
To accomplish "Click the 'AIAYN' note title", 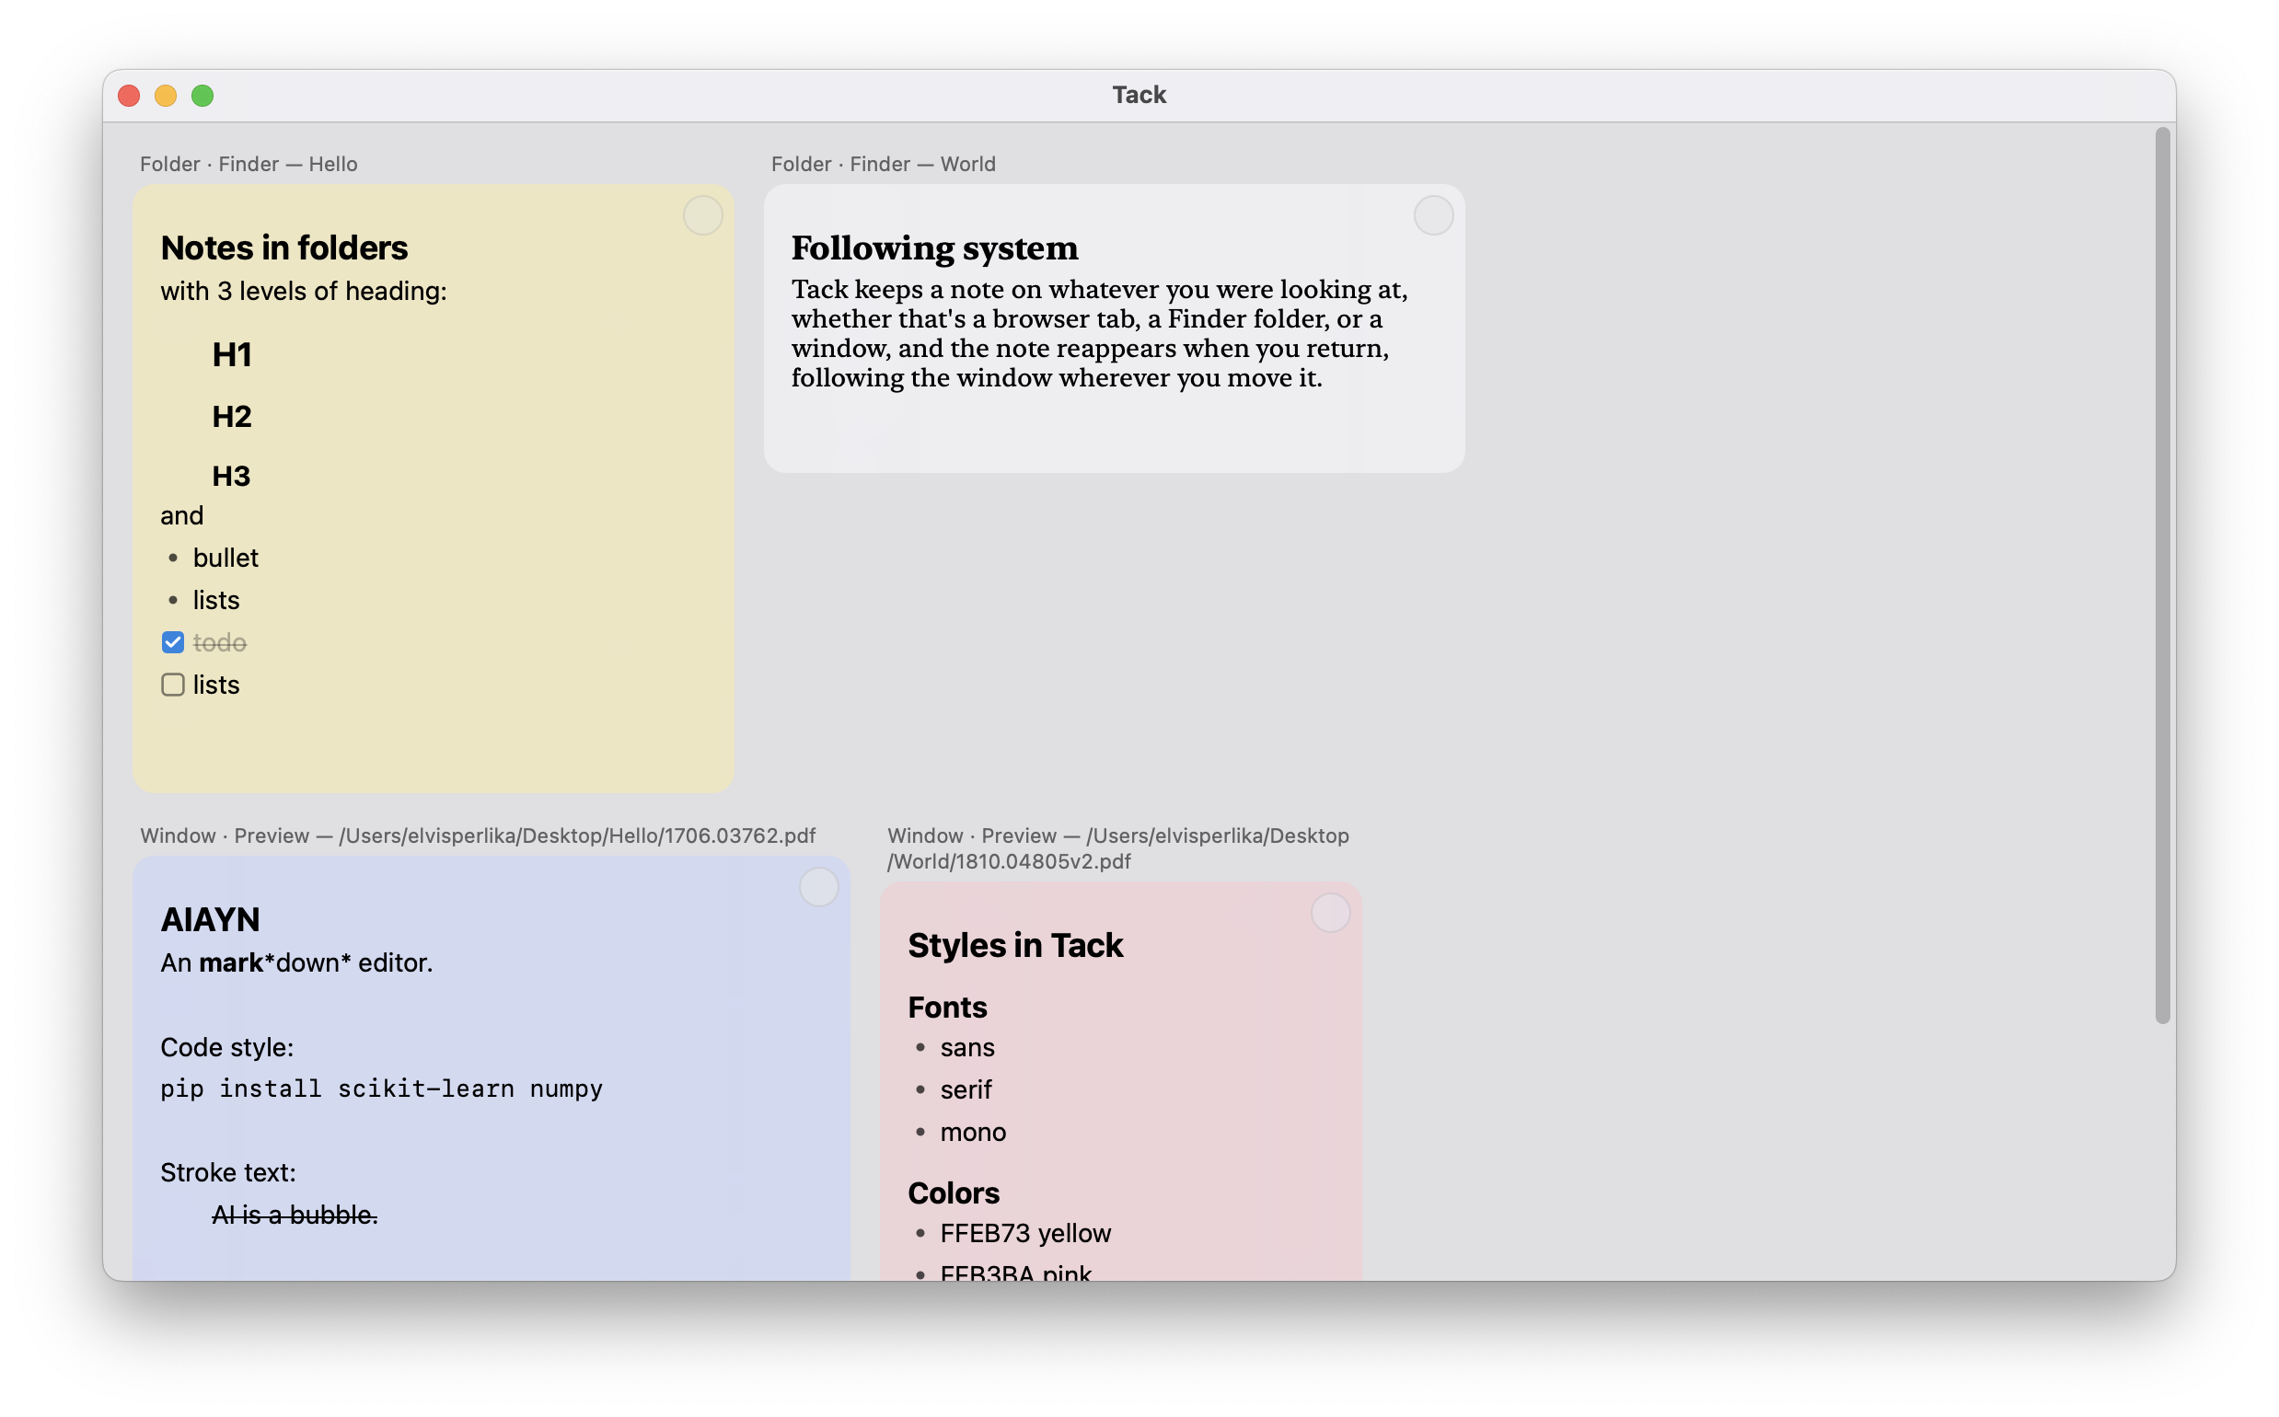I will point(210,919).
